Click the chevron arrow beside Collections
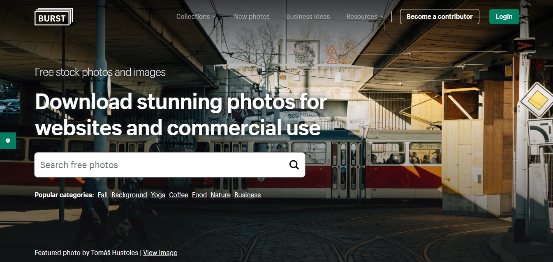553x262 pixels. (214, 17)
